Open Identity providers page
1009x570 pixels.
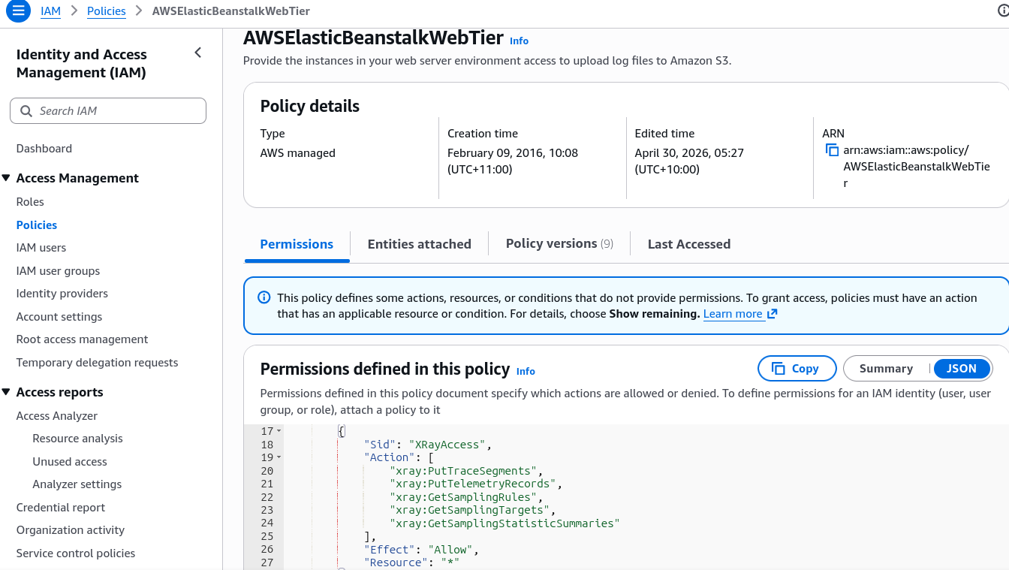pos(62,294)
